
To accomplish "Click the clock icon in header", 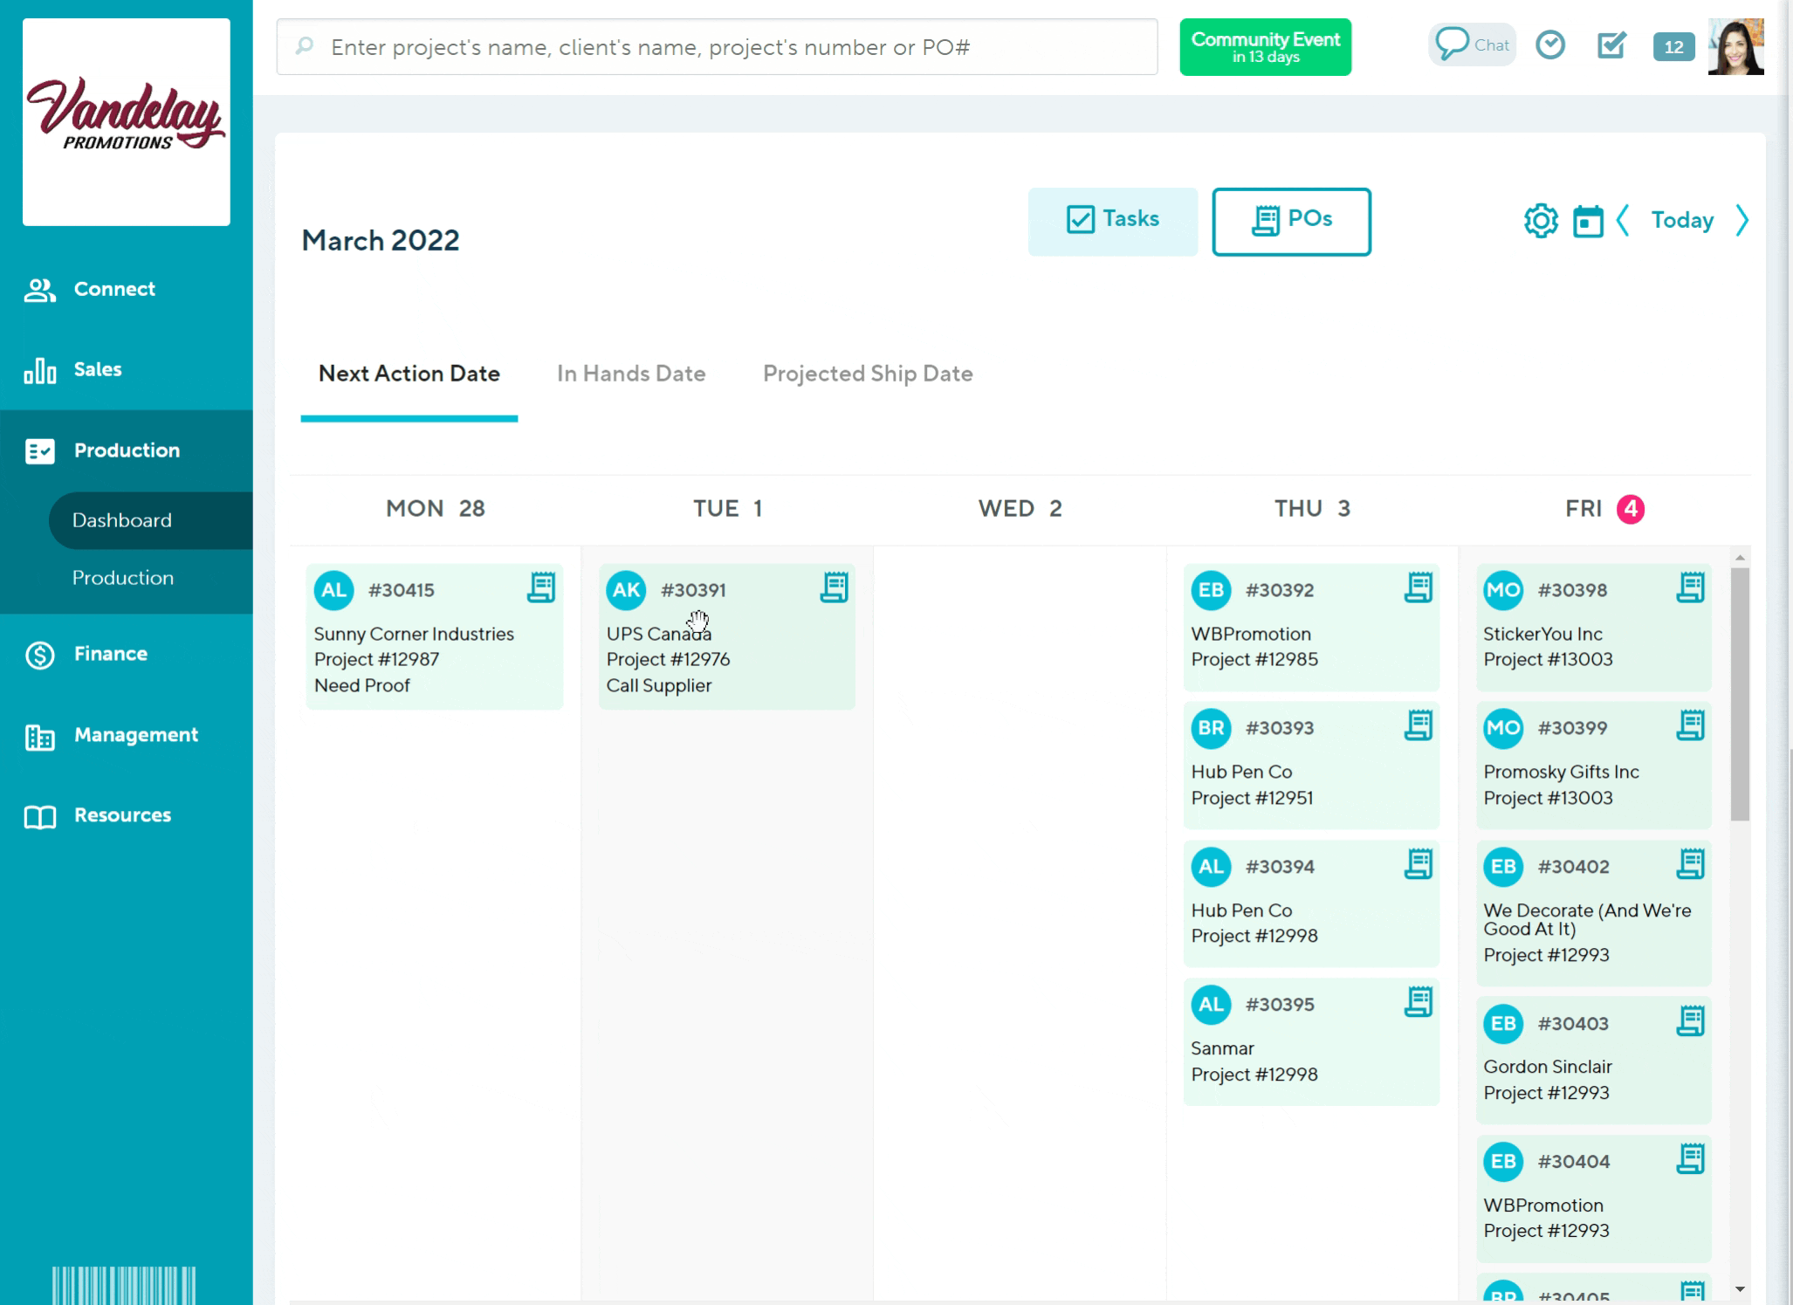I will [1550, 45].
